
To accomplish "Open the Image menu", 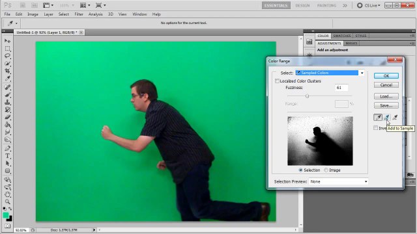I will click(x=33, y=14).
